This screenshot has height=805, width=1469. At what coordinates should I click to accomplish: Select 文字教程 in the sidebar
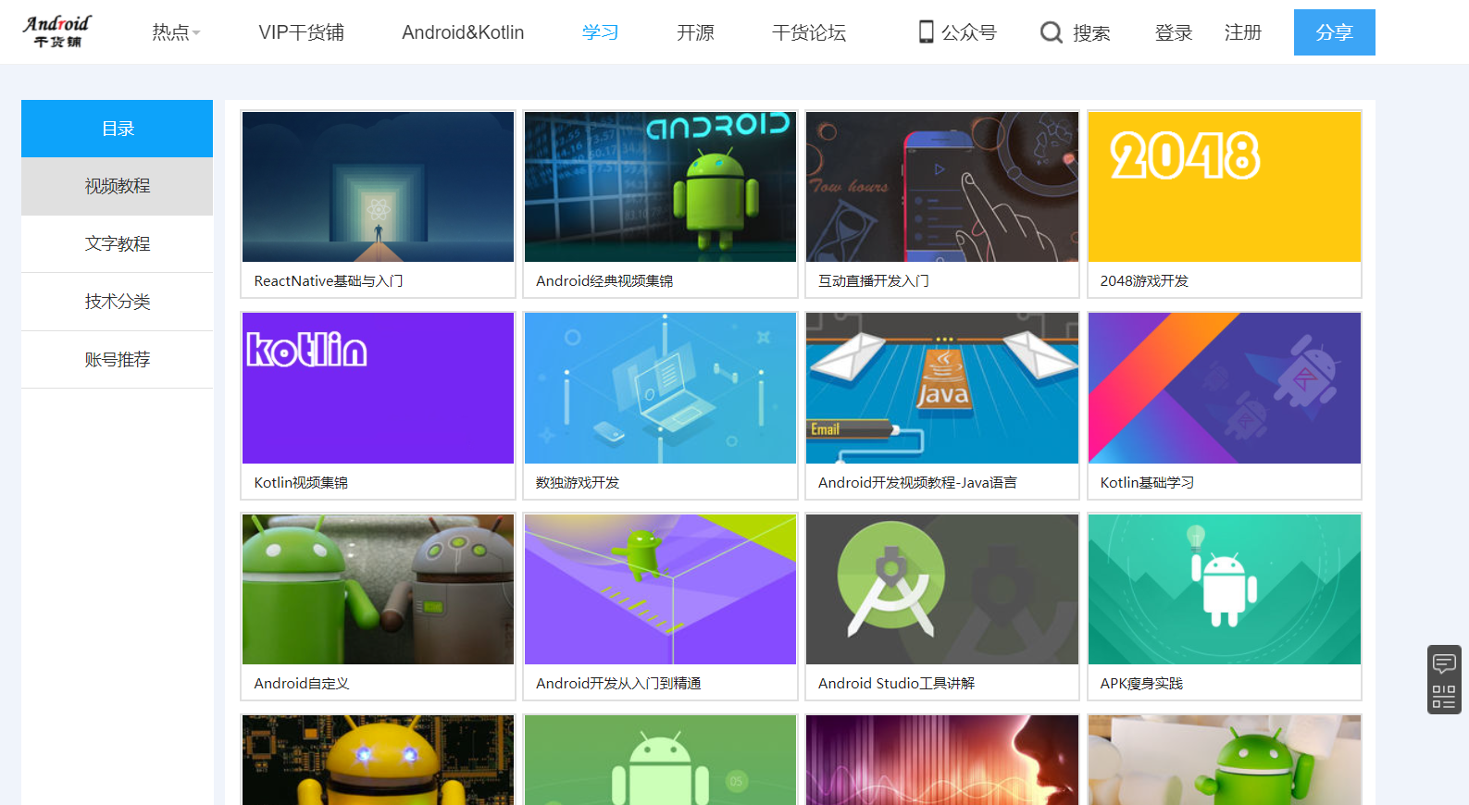coord(118,243)
